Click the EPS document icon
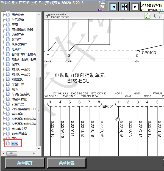164x171 pixels. pyautogui.click(x=8, y=143)
